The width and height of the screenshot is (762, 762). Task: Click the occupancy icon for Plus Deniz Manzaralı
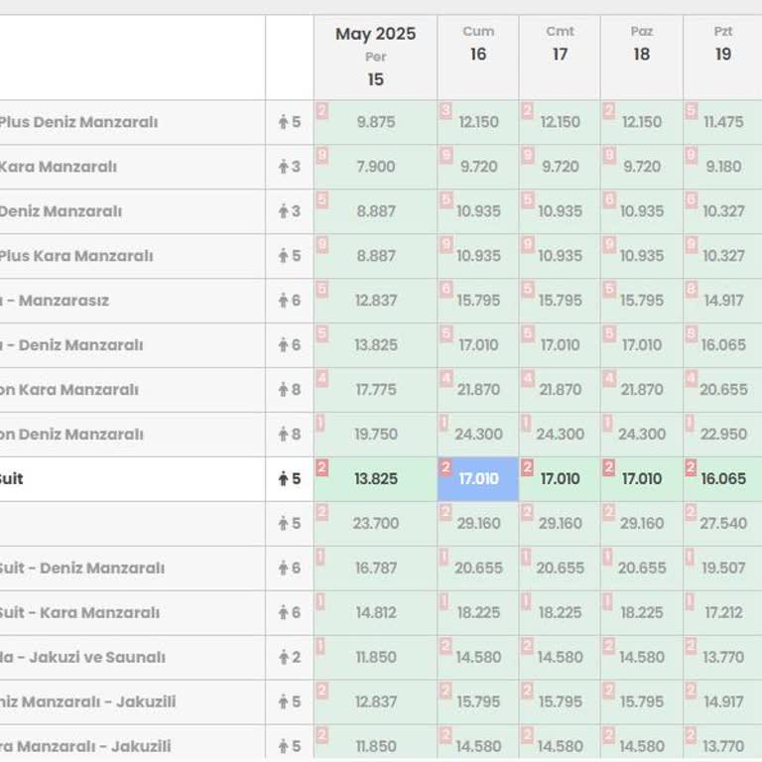click(283, 122)
